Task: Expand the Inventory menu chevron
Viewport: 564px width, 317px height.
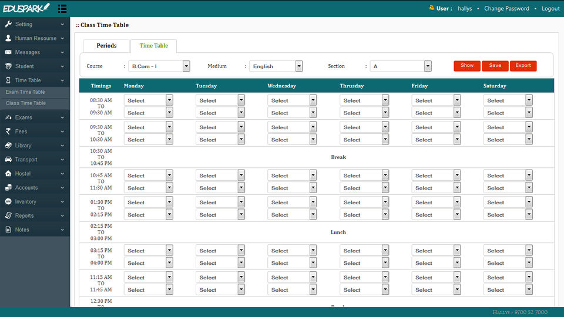Action: click(62, 201)
